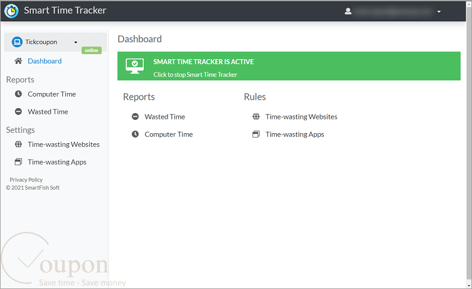Click the monitor checkmark icon in green banner

tap(134, 66)
